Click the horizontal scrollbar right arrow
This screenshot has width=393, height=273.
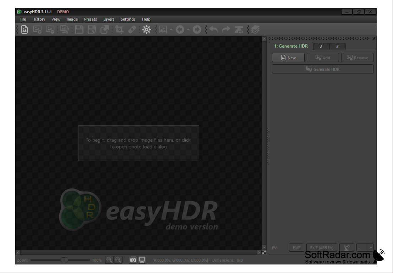tap(259, 252)
